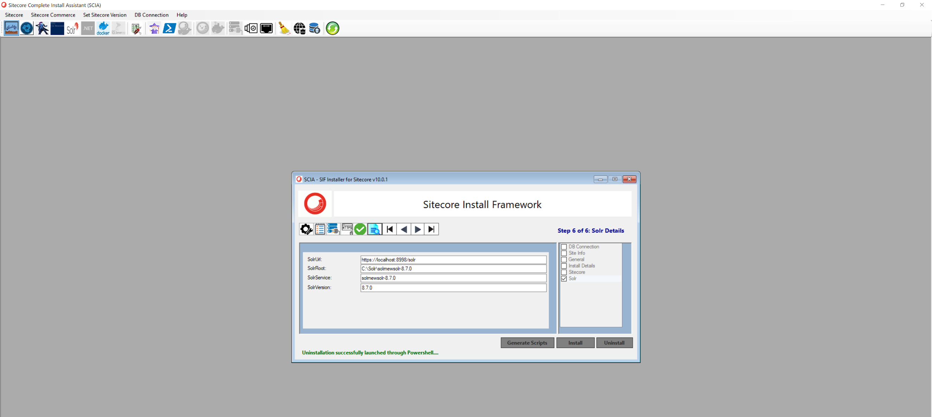Open the blue PowerShell toolbar icon
Screen dimensions: 932x417
click(169, 28)
